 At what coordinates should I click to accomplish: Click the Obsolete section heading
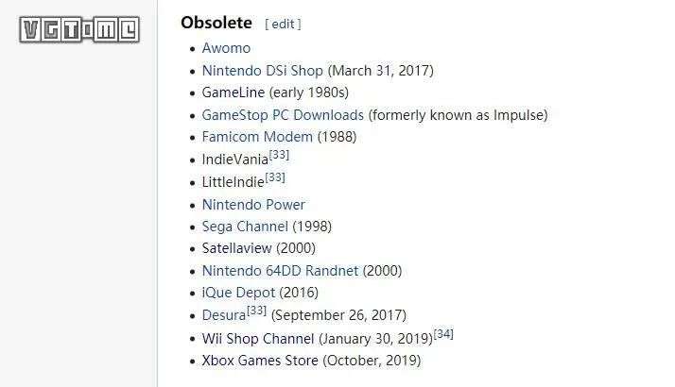[x=216, y=23]
